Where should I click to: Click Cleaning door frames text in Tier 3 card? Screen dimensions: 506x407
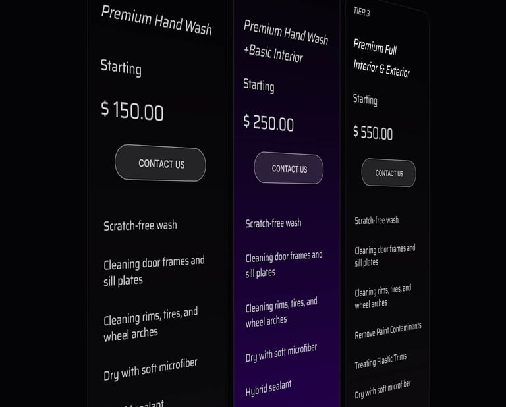click(x=385, y=256)
